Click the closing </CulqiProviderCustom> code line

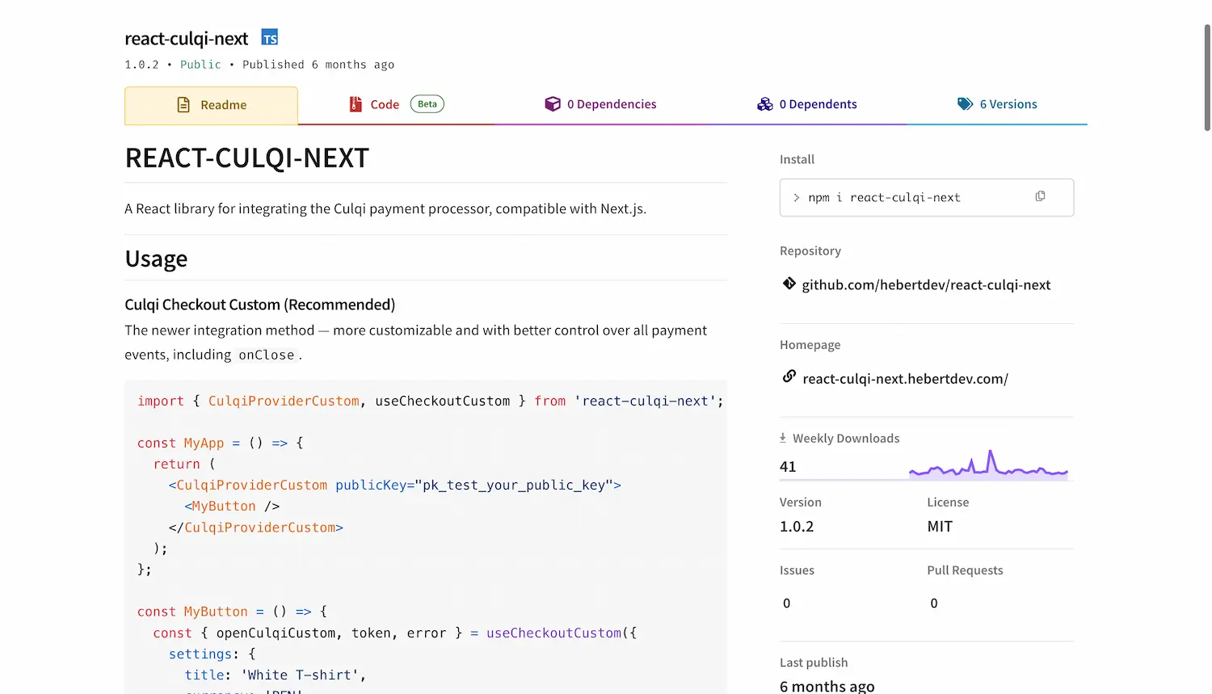(x=256, y=528)
